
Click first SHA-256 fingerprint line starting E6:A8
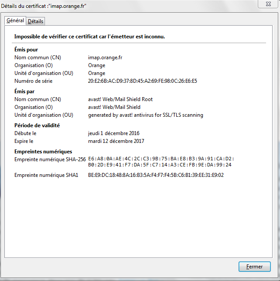(161, 159)
